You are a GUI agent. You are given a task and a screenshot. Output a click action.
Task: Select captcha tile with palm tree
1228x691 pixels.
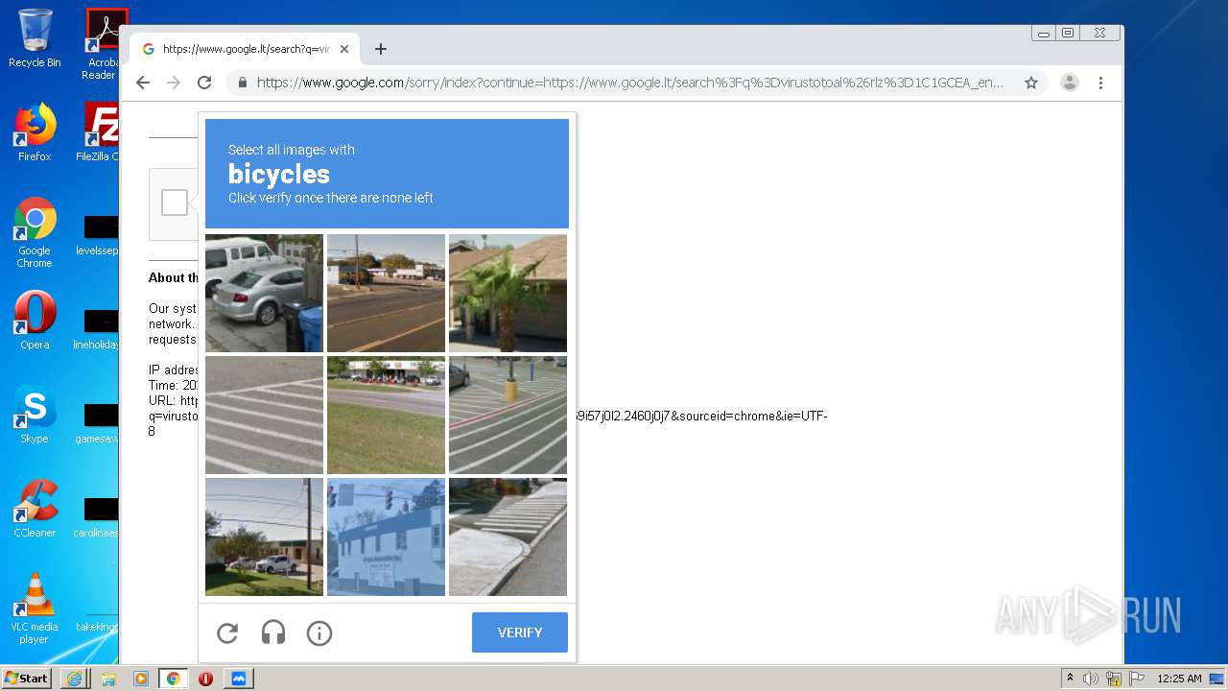(508, 294)
